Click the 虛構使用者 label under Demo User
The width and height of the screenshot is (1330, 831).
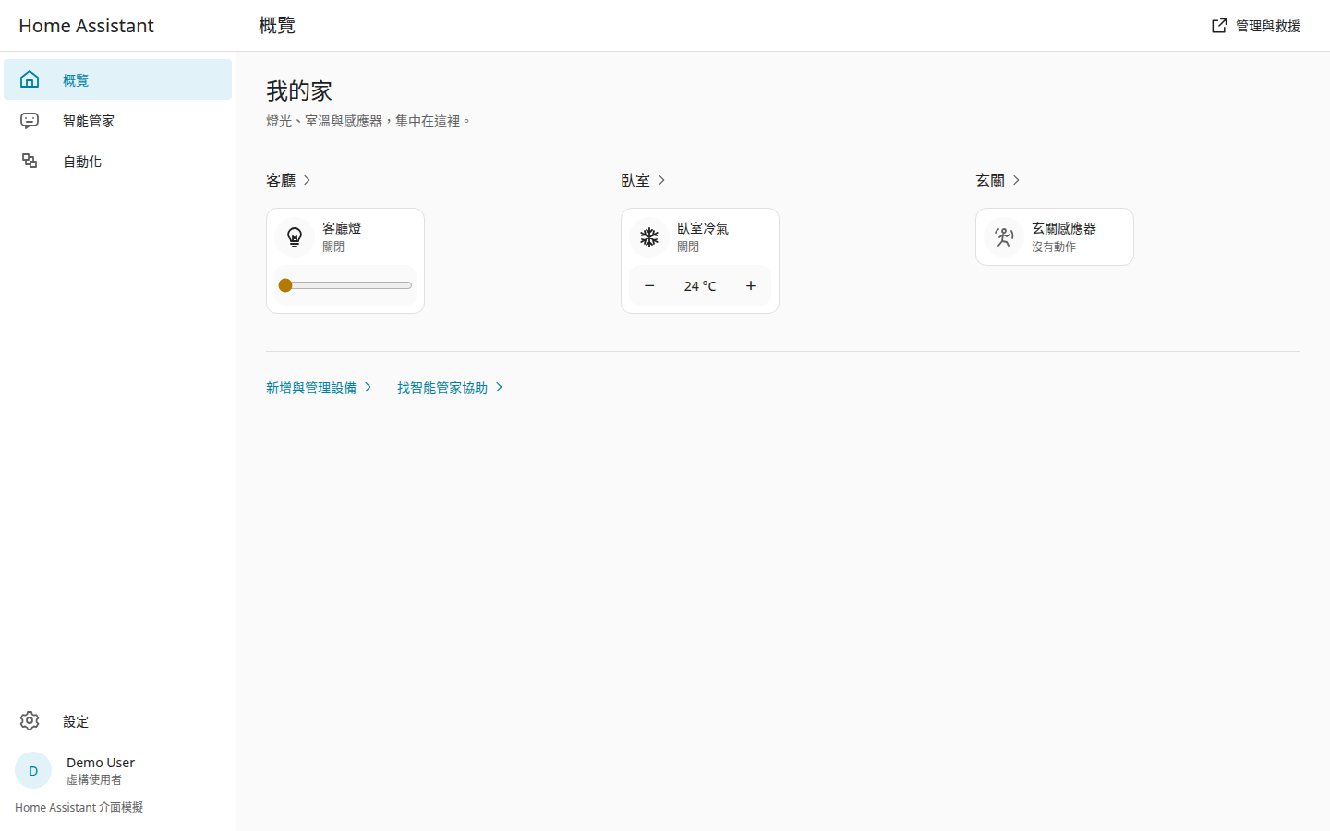pyautogui.click(x=94, y=779)
